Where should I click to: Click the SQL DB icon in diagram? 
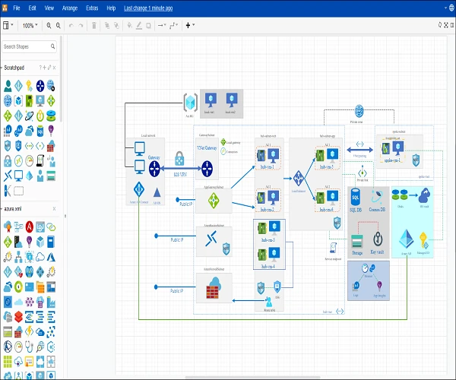(x=355, y=196)
